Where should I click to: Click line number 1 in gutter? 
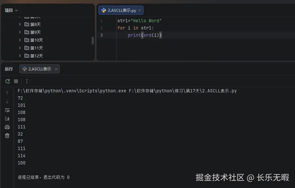click(102, 21)
